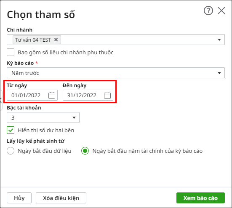Close the Chọn tham số dialog
The image size is (232, 208).
221,11
